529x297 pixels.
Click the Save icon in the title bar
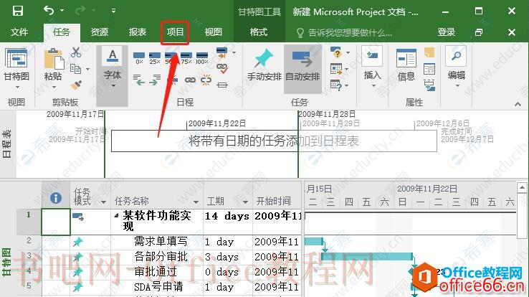point(17,11)
